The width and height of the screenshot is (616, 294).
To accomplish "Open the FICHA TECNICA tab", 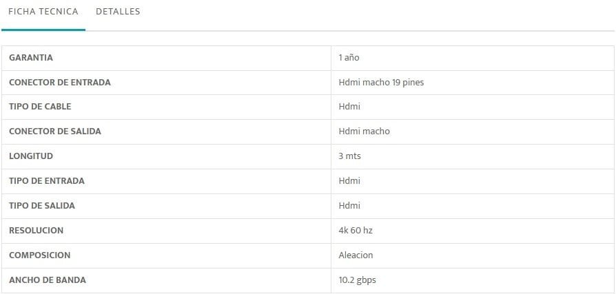I will (43, 12).
